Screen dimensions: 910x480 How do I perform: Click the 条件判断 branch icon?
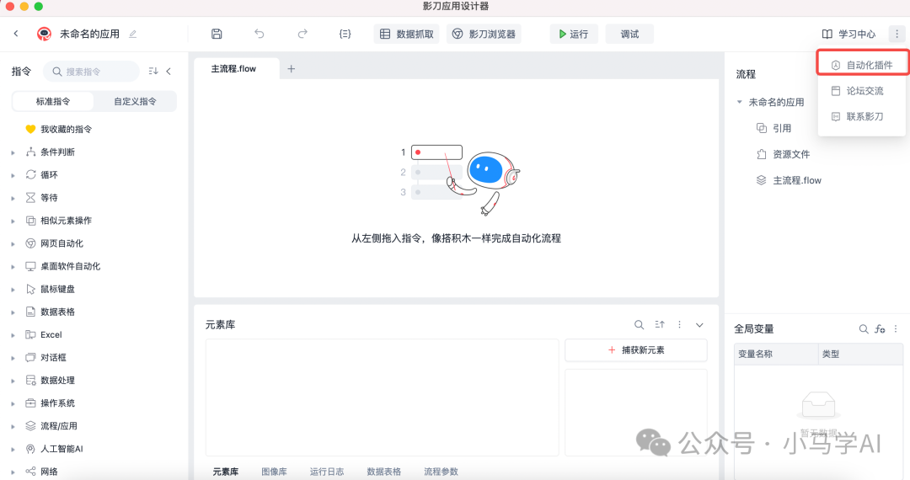31,152
